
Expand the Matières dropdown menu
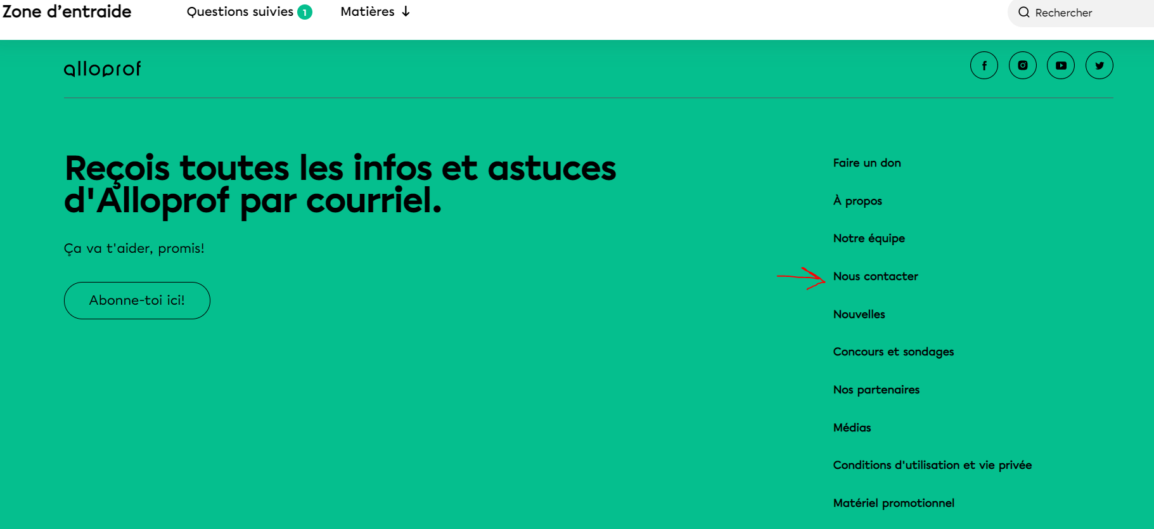coord(375,11)
